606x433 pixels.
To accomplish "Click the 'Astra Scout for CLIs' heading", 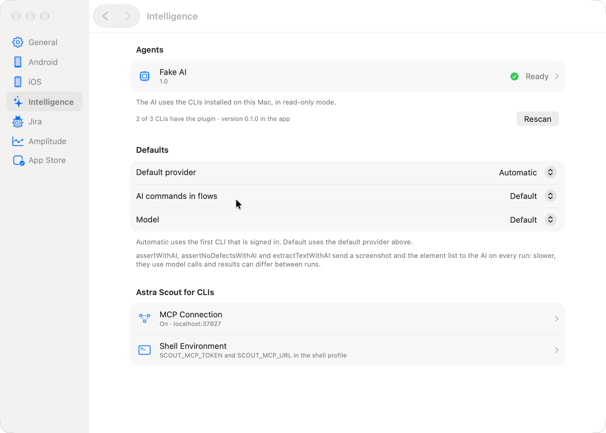I will click(x=175, y=292).
